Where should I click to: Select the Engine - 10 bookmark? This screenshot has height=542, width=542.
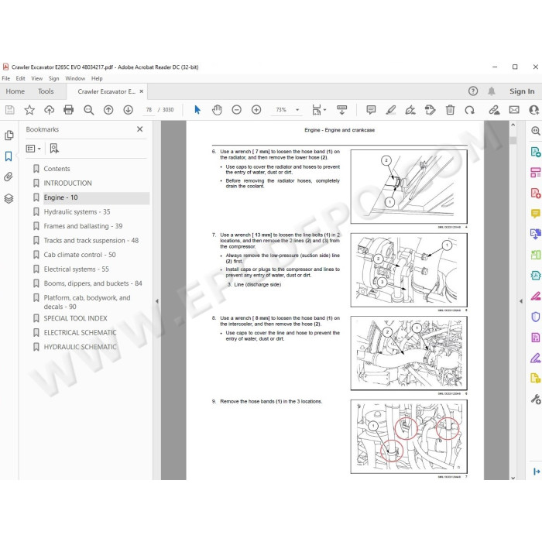coord(60,197)
